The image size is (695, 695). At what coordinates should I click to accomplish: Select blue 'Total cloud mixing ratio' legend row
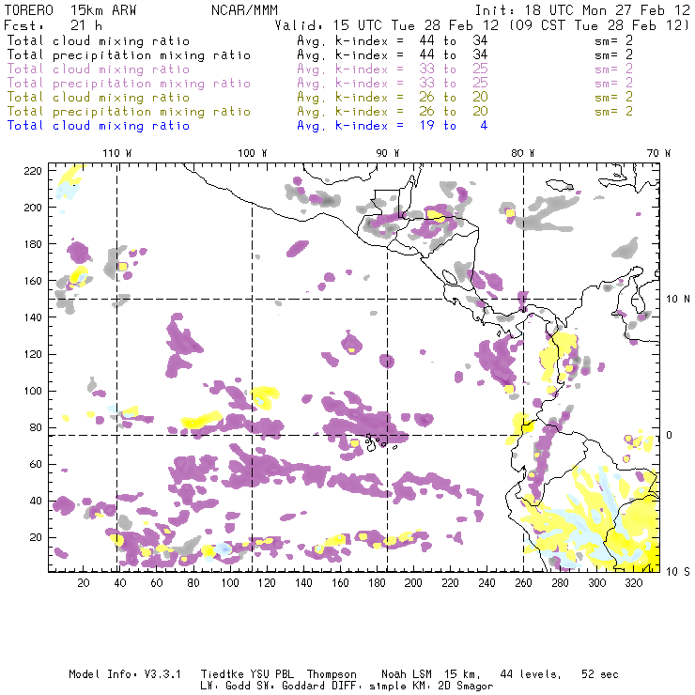[x=247, y=126]
